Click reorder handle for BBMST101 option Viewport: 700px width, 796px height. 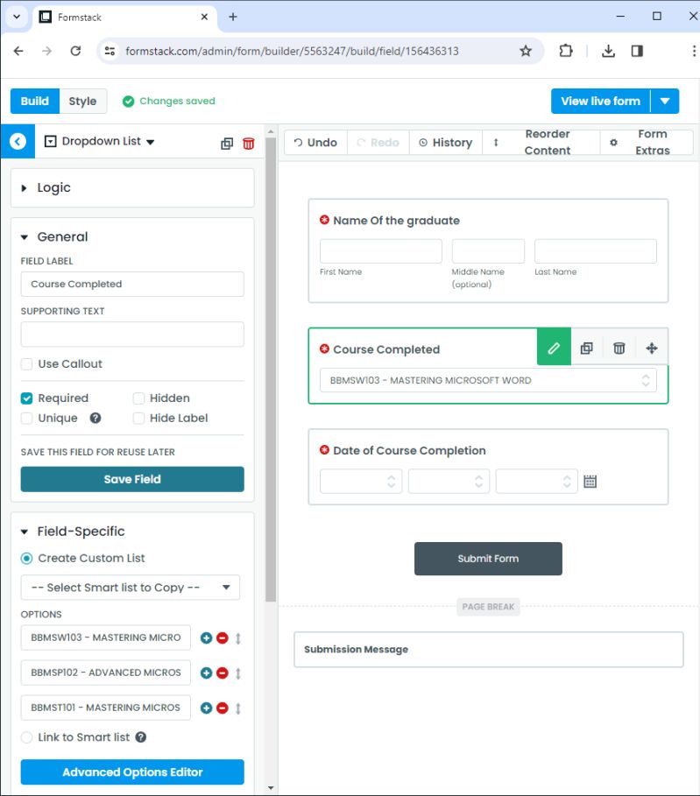237,708
